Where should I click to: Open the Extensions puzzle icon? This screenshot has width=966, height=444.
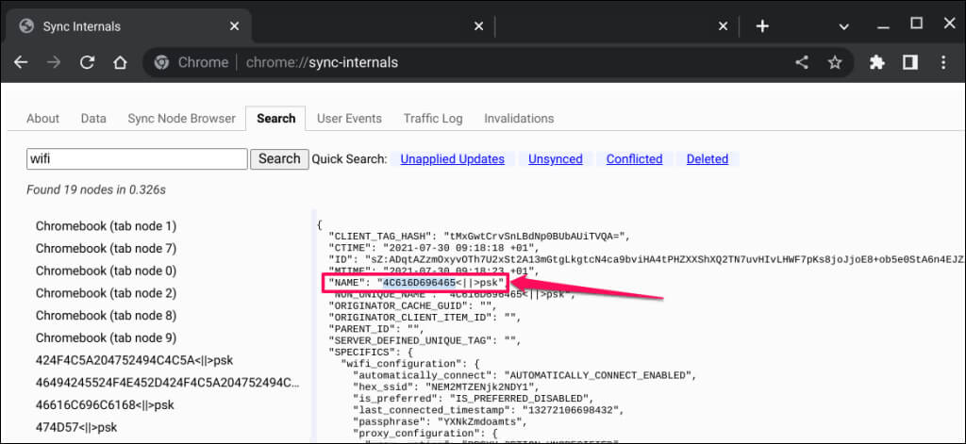pyautogui.click(x=876, y=63)
